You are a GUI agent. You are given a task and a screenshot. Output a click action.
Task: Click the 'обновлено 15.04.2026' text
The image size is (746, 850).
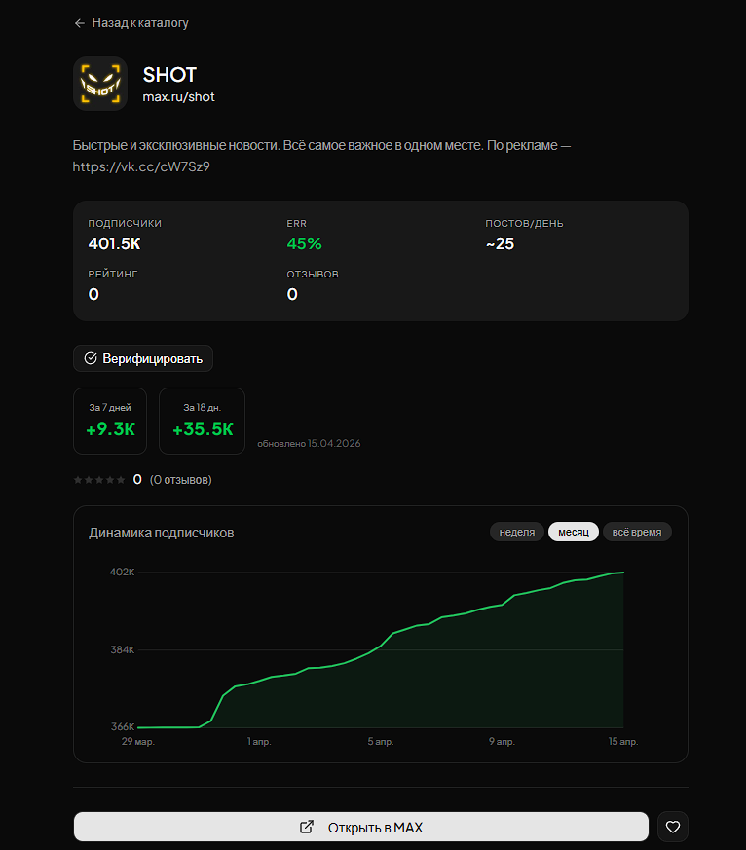[309, 443]
